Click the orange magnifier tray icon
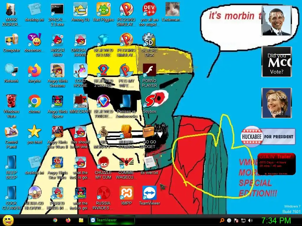The image size is (302, 226). tap(222, 220)
